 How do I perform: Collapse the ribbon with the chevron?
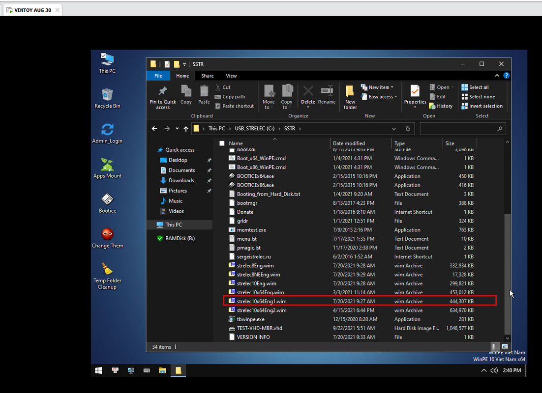coord(497,76)
